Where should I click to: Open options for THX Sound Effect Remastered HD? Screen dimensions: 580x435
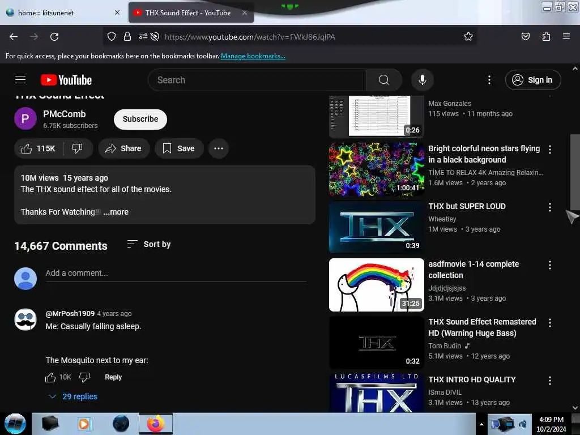point(549,323)
